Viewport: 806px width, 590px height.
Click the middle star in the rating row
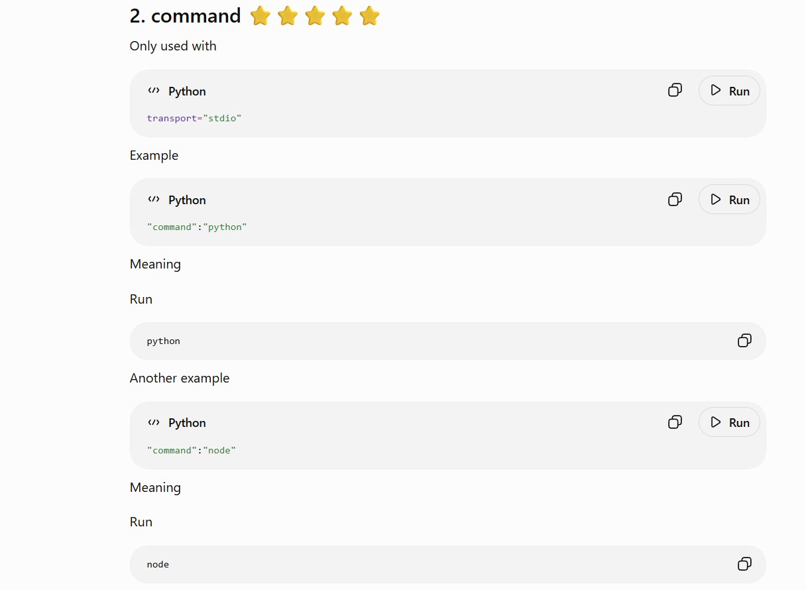coord(315,16)
